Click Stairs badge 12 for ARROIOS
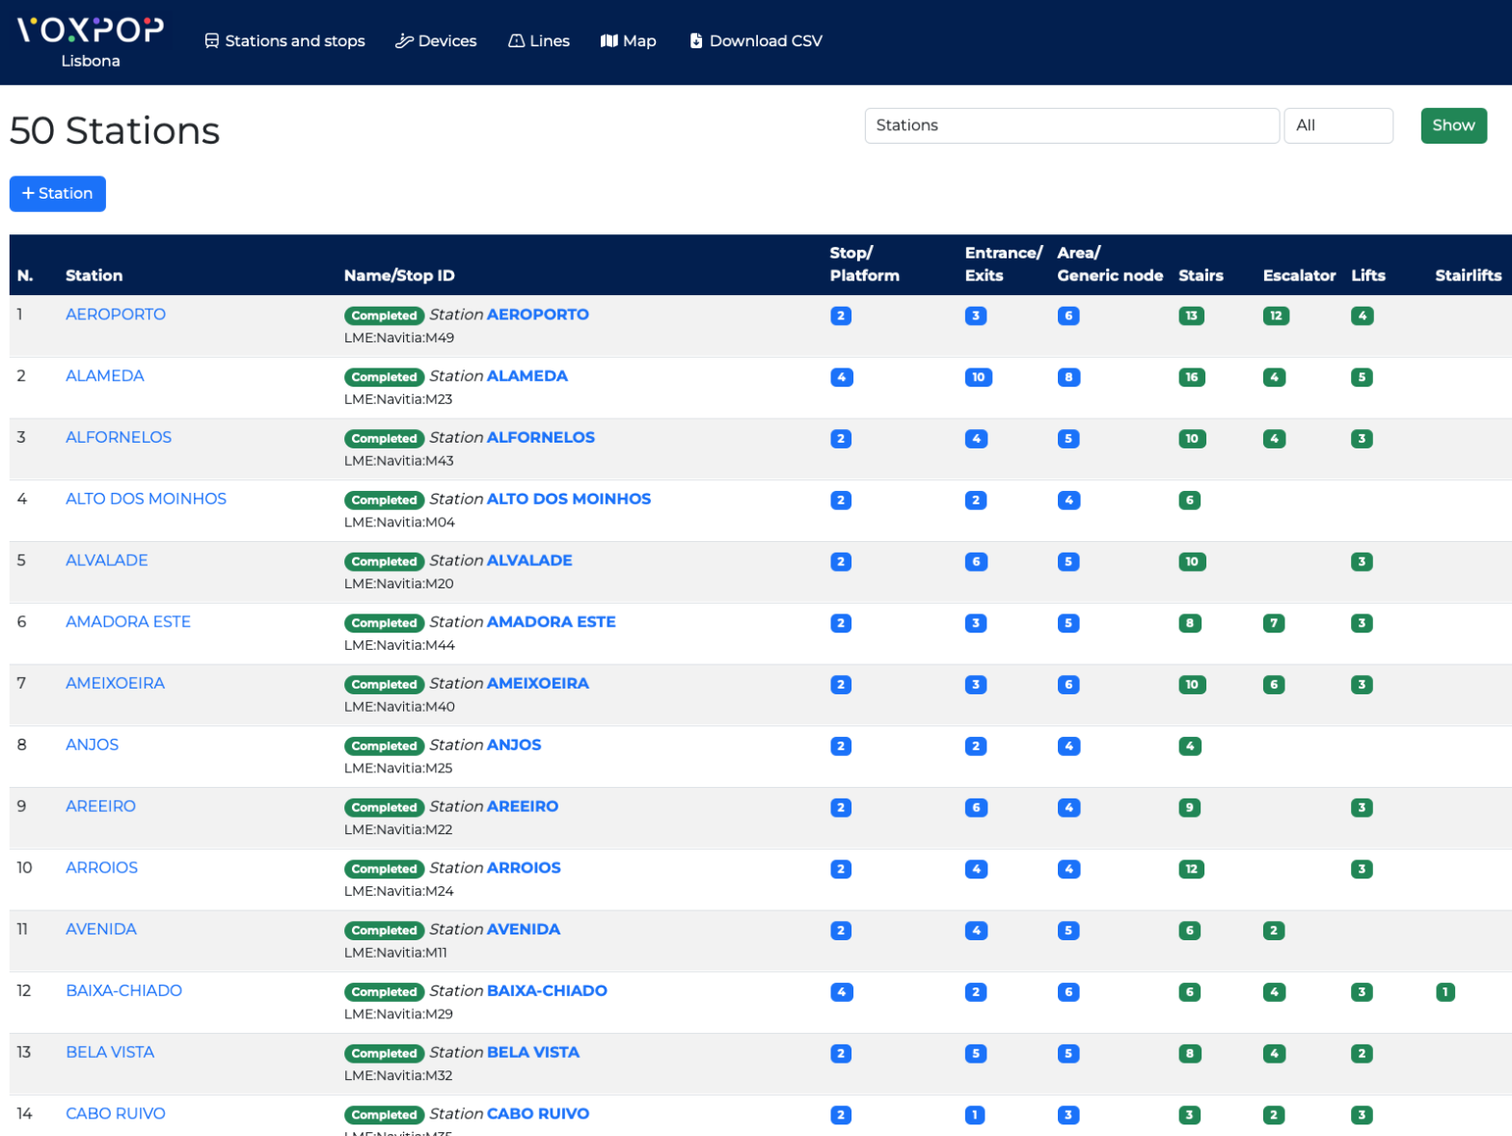Viewport: 1512px width, 1136px height. [1191, 870]
